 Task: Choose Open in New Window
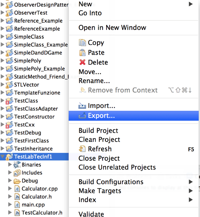tap(112, 28)
